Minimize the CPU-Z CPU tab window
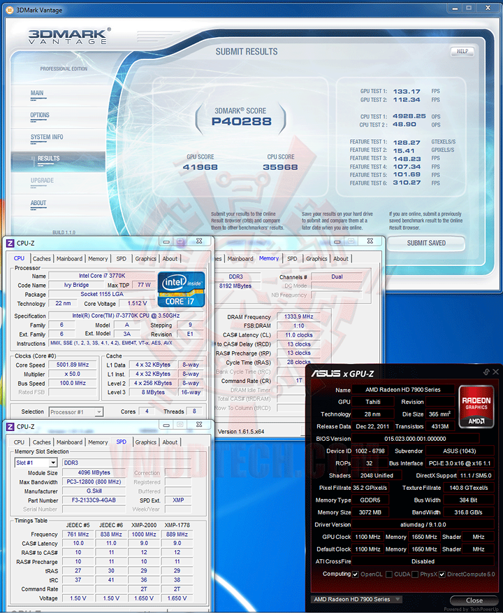 pyautogui.click(x=166, y=241)
